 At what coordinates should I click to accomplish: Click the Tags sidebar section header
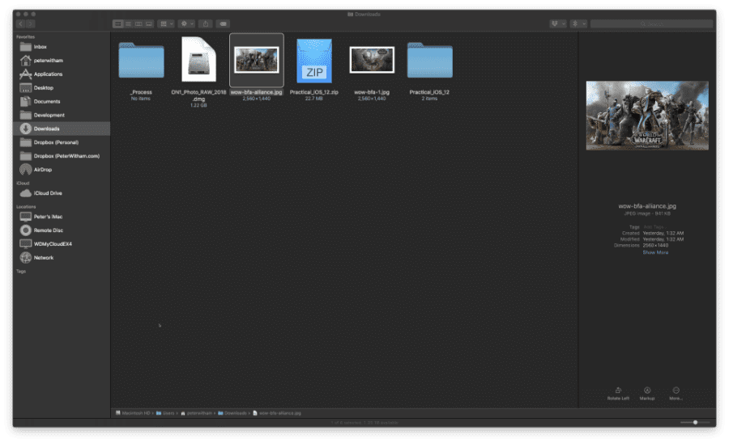click(x=21, y=272)
